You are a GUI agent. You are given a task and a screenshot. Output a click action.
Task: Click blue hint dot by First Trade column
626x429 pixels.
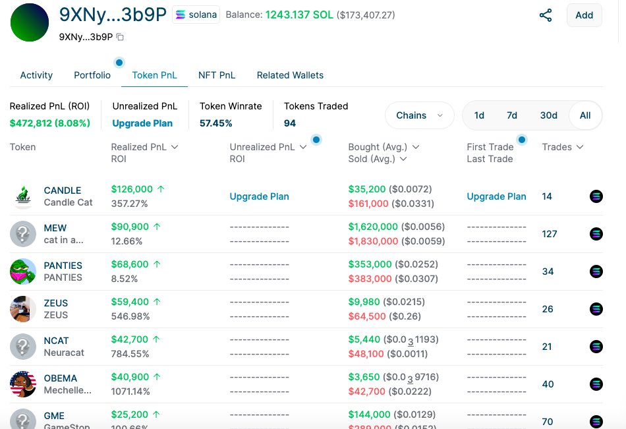tap(521, 140)
